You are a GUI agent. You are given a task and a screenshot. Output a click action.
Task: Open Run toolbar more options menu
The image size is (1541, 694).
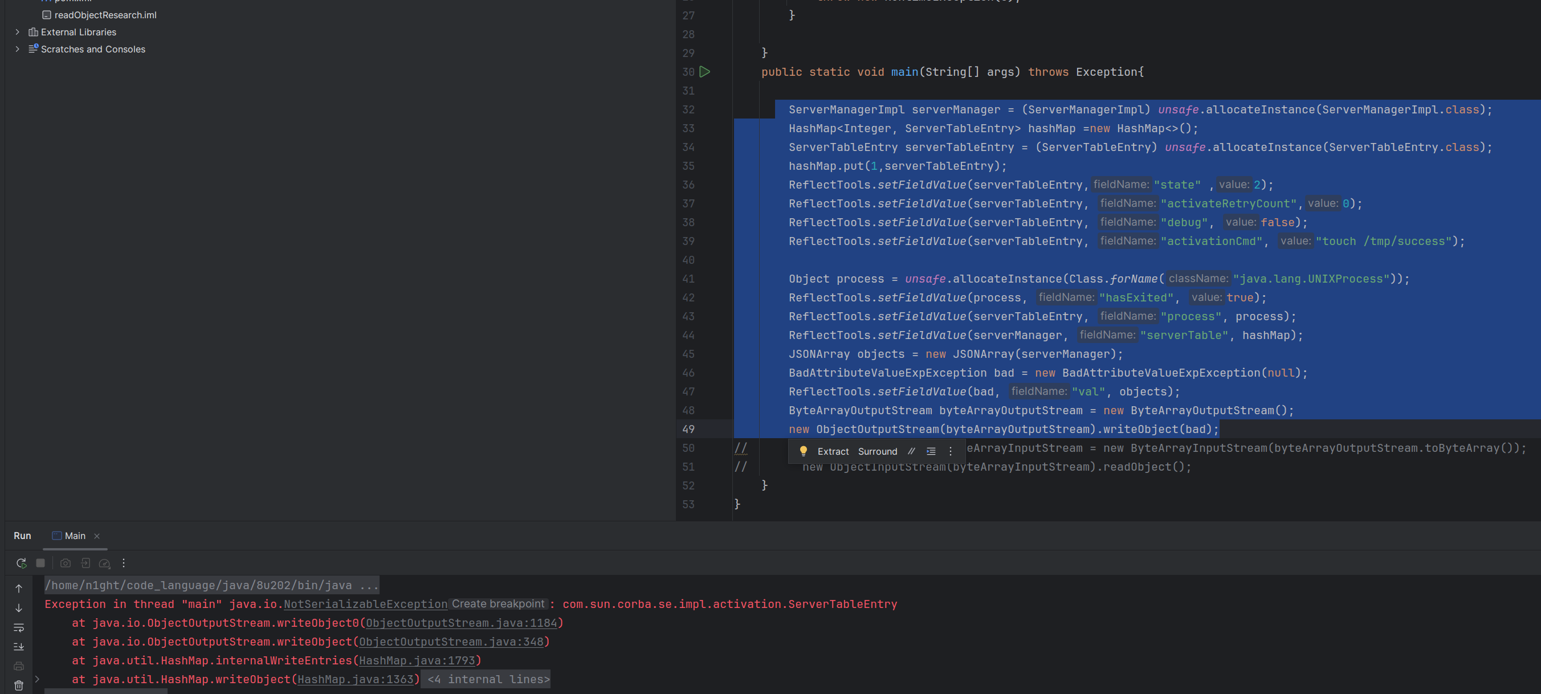point(124,563)
